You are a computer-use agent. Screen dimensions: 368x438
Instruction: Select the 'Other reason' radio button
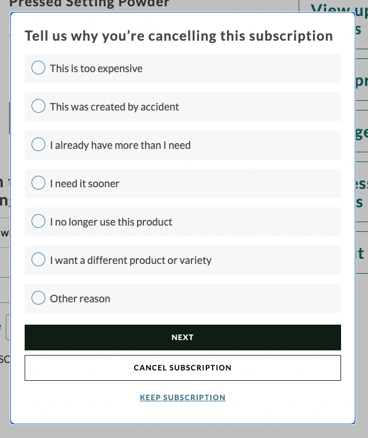coord(38,298)
